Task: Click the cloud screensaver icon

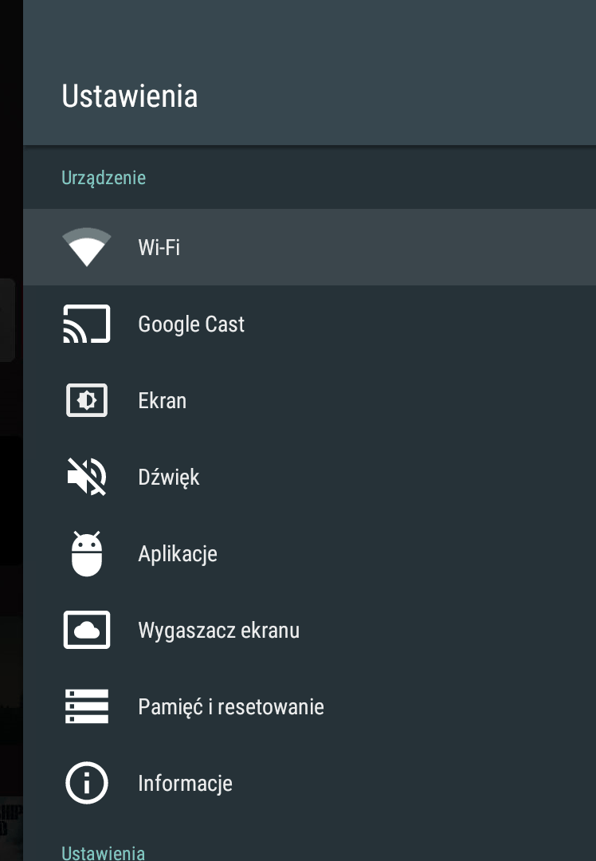Action: (x=87, y=630)
